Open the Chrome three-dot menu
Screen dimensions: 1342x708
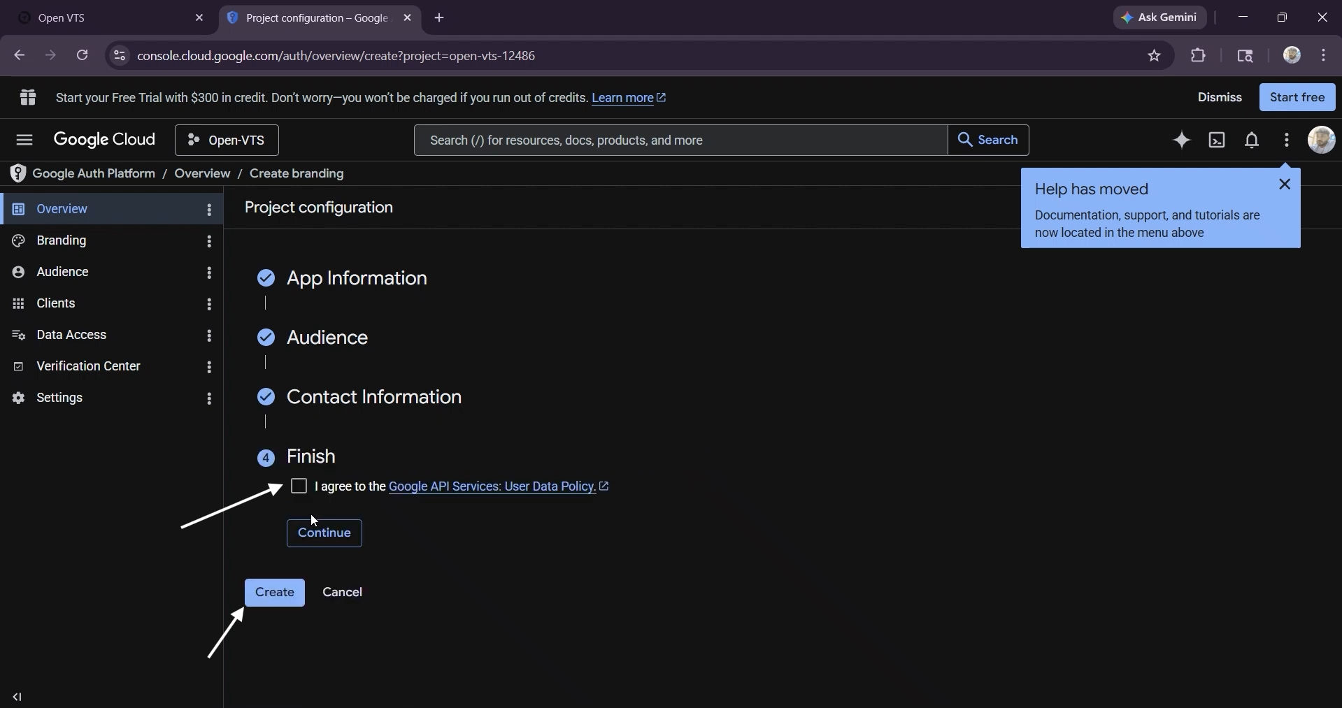click(x=1324, y=55)
